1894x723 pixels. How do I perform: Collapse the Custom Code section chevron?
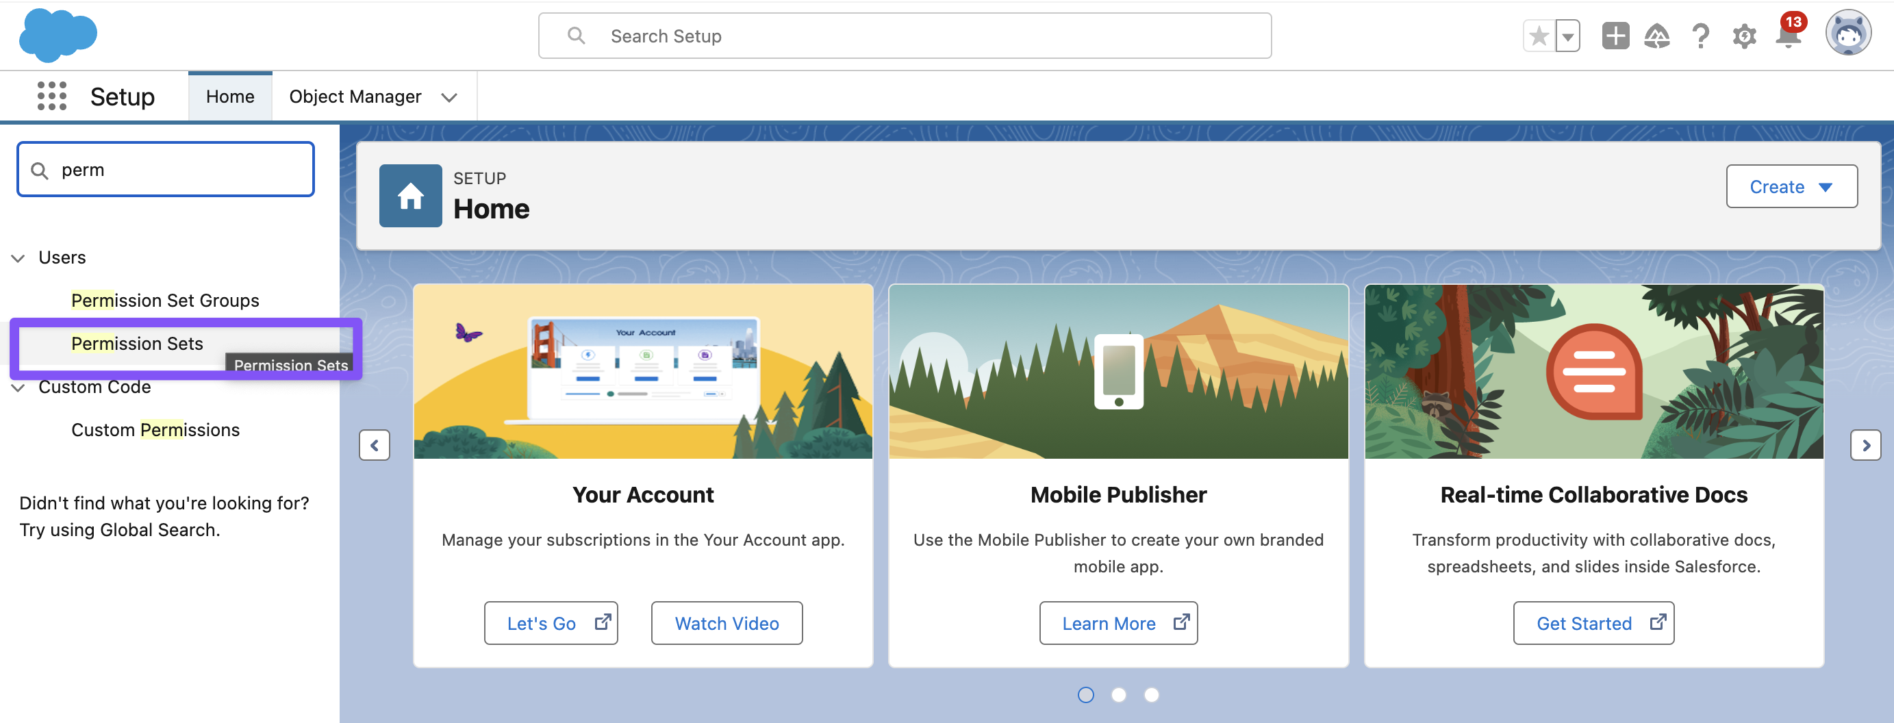pos(18,388)
